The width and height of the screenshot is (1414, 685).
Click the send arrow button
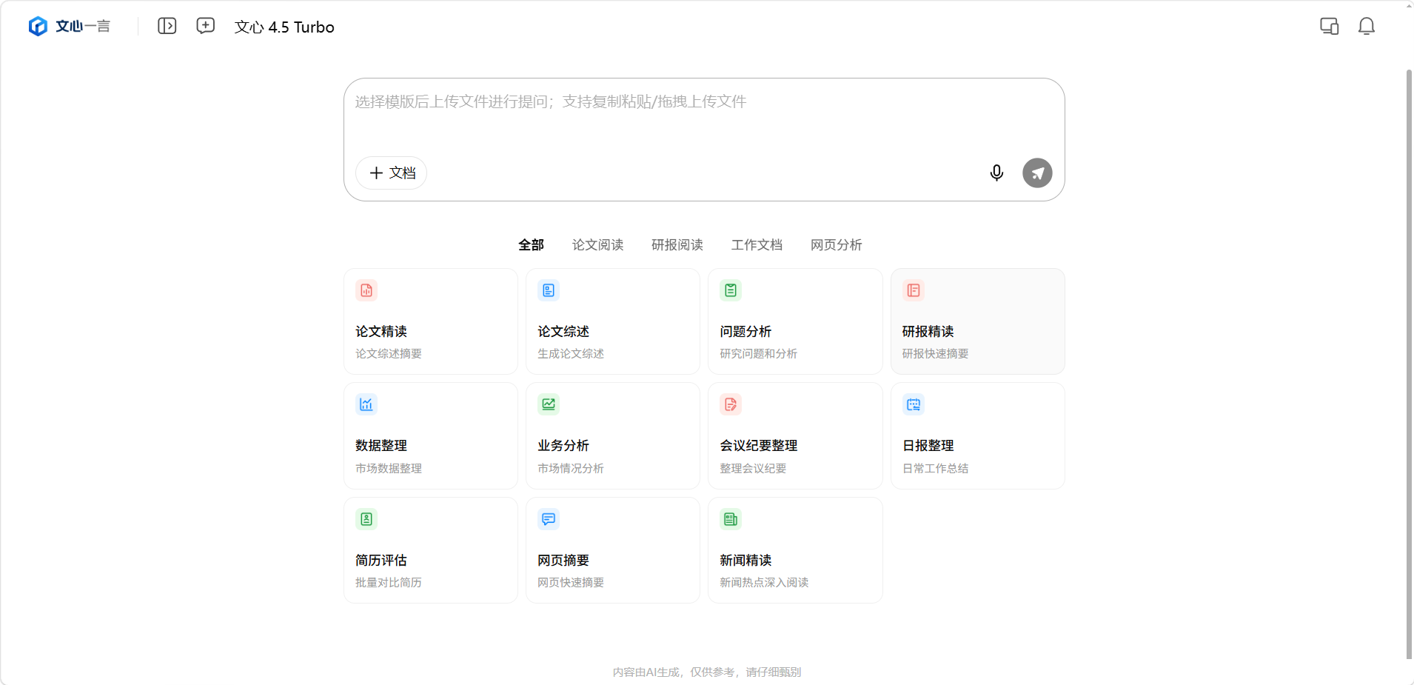(x=1037, y=173)
